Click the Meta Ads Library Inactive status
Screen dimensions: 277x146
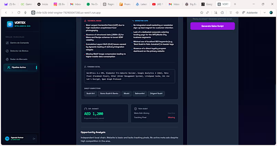(x=171, y=113)
